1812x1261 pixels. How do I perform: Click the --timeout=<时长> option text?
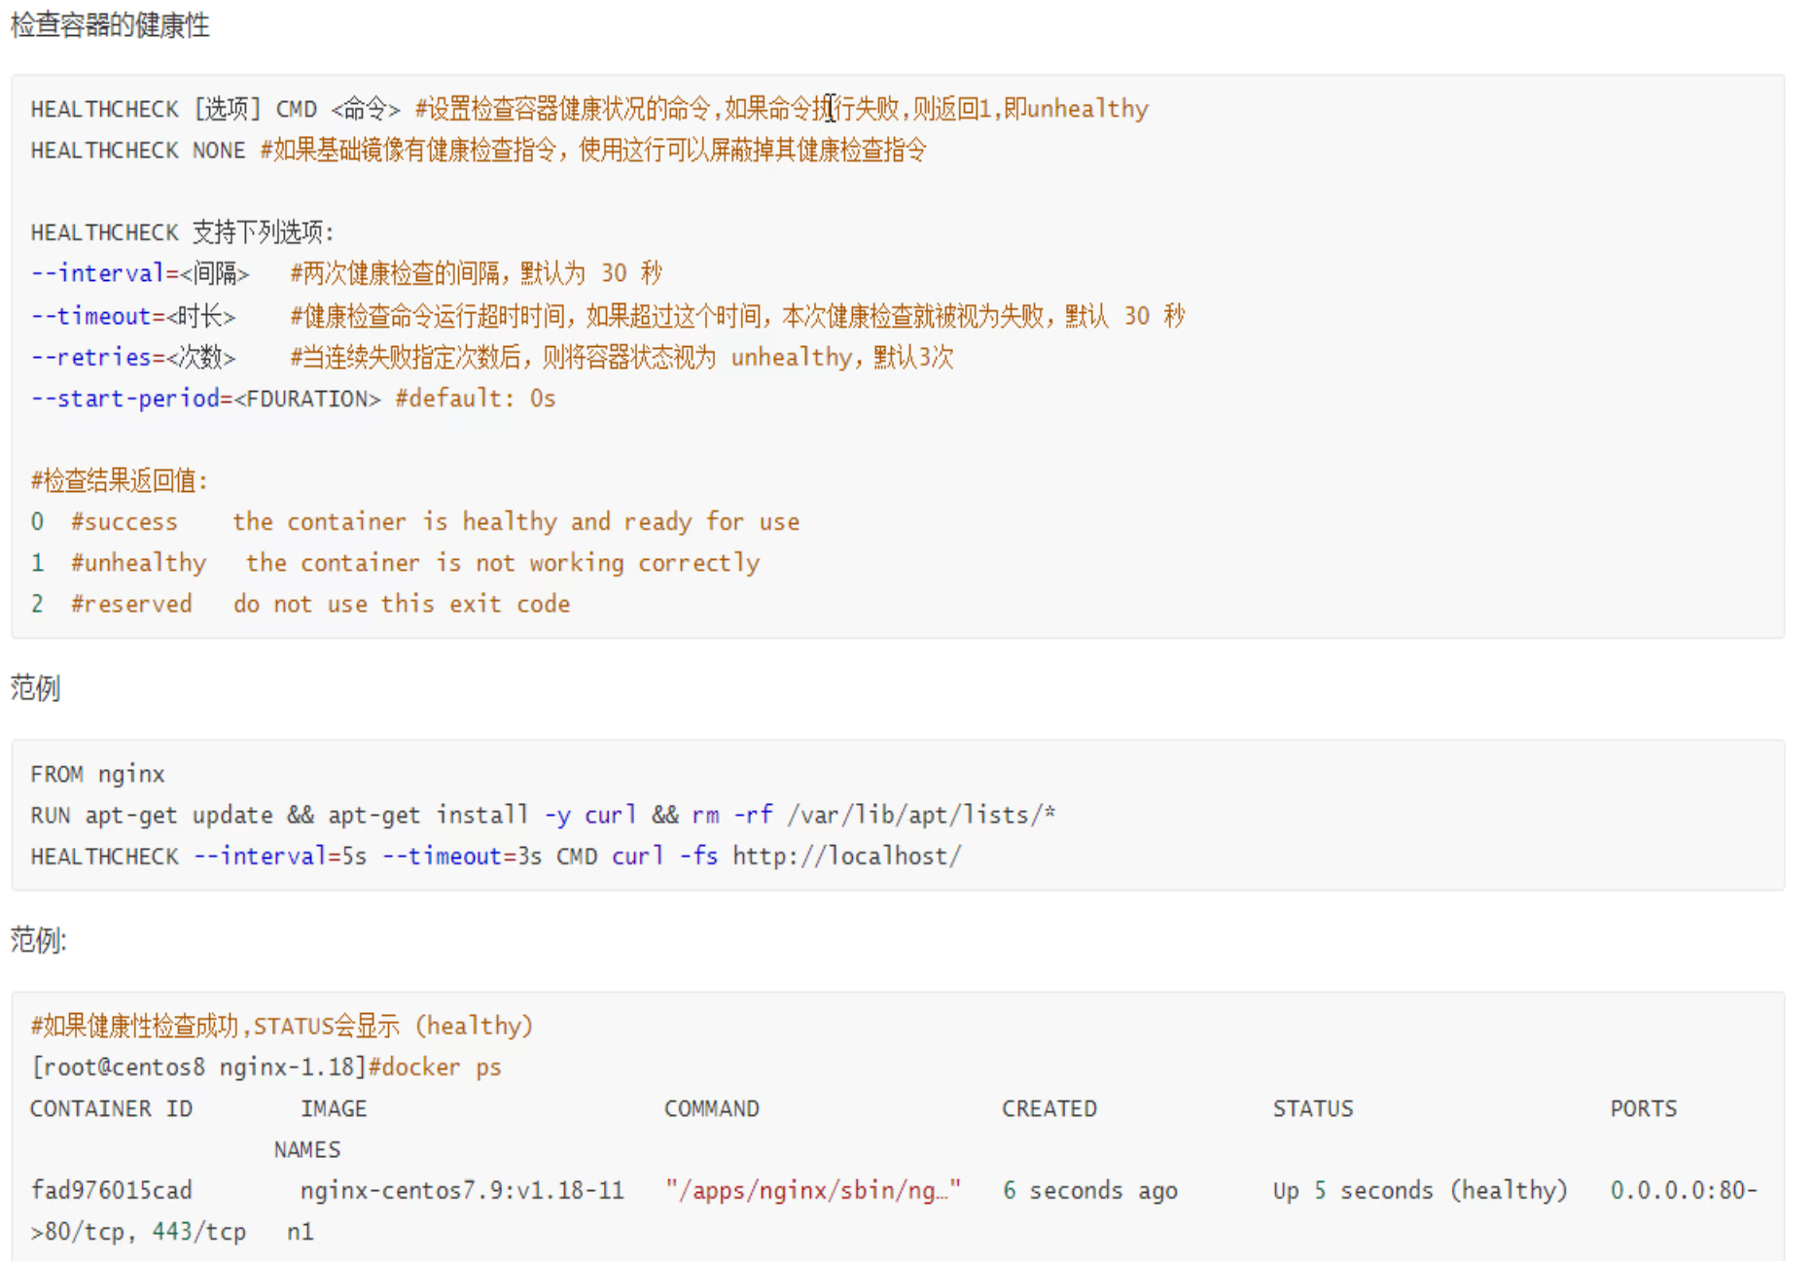(133, 316)
